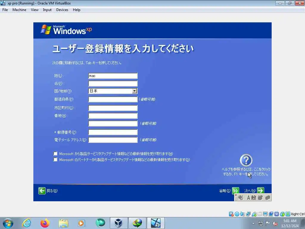This screenshot has height=229, width=305.
Task: Click VirtualBox audio status icon
Action: tap(242, 214)
